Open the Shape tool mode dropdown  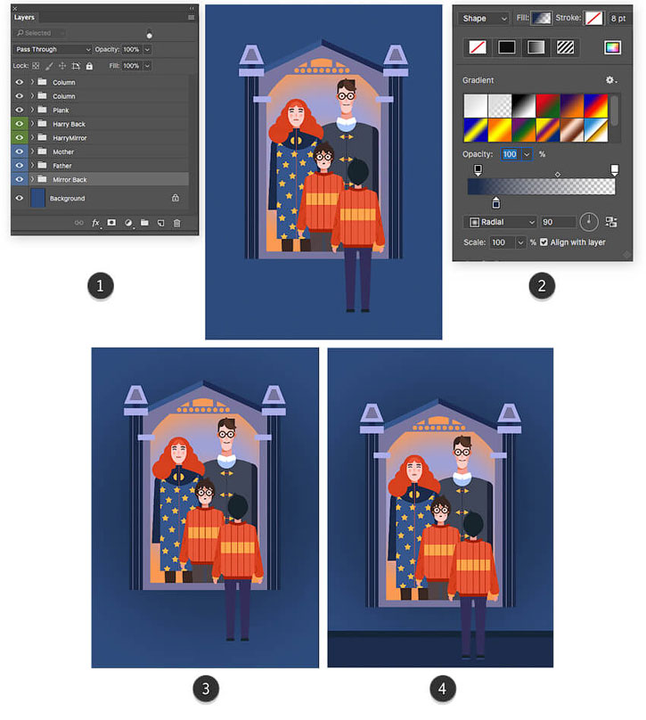(x=484, y=19)
